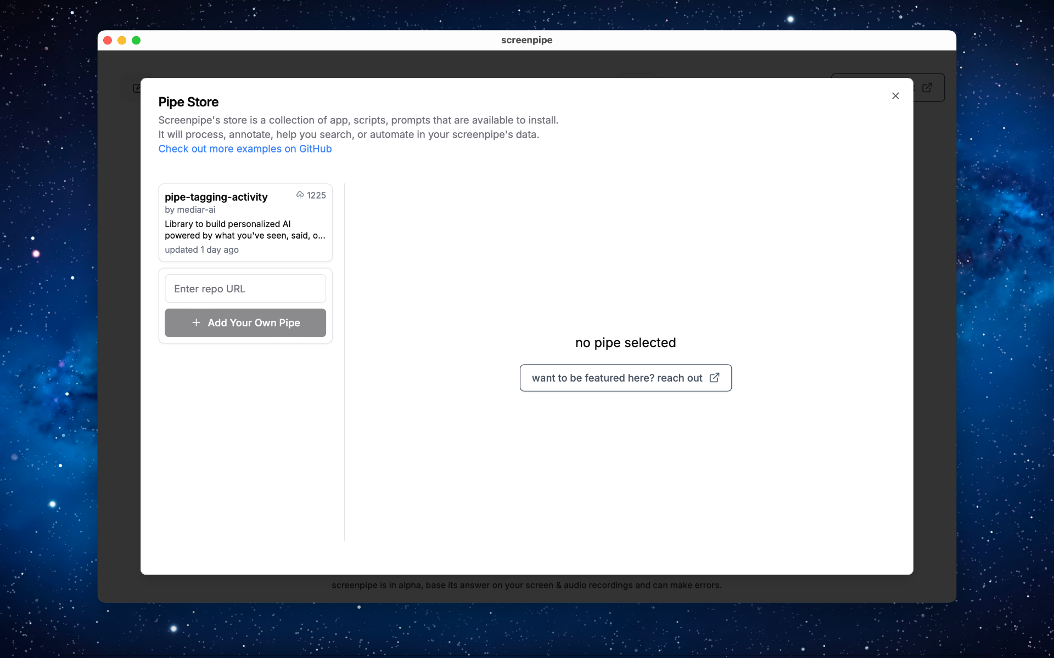The image size is (1054, 658).
Task: Click the red window close button
Action: pyautogui.click(x=108, y=40)
